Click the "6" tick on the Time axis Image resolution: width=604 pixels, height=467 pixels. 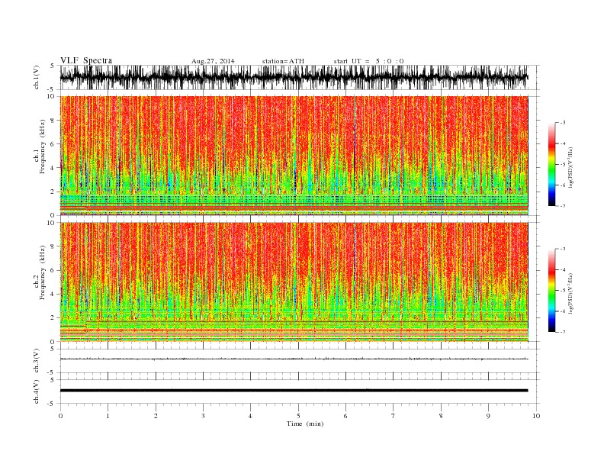(345, 416)
